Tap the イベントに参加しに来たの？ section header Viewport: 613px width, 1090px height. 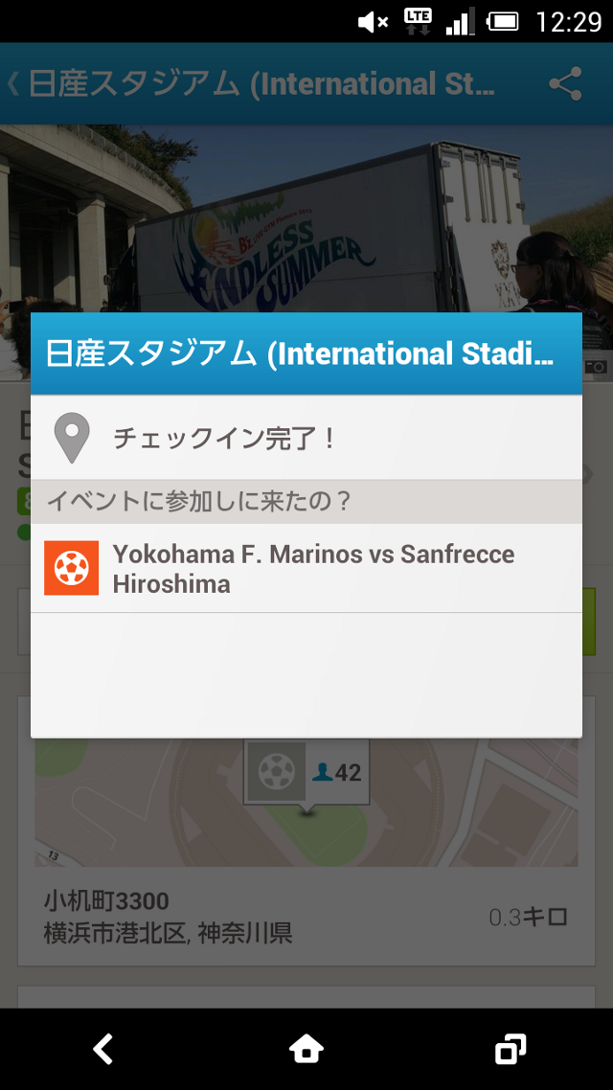306,501
